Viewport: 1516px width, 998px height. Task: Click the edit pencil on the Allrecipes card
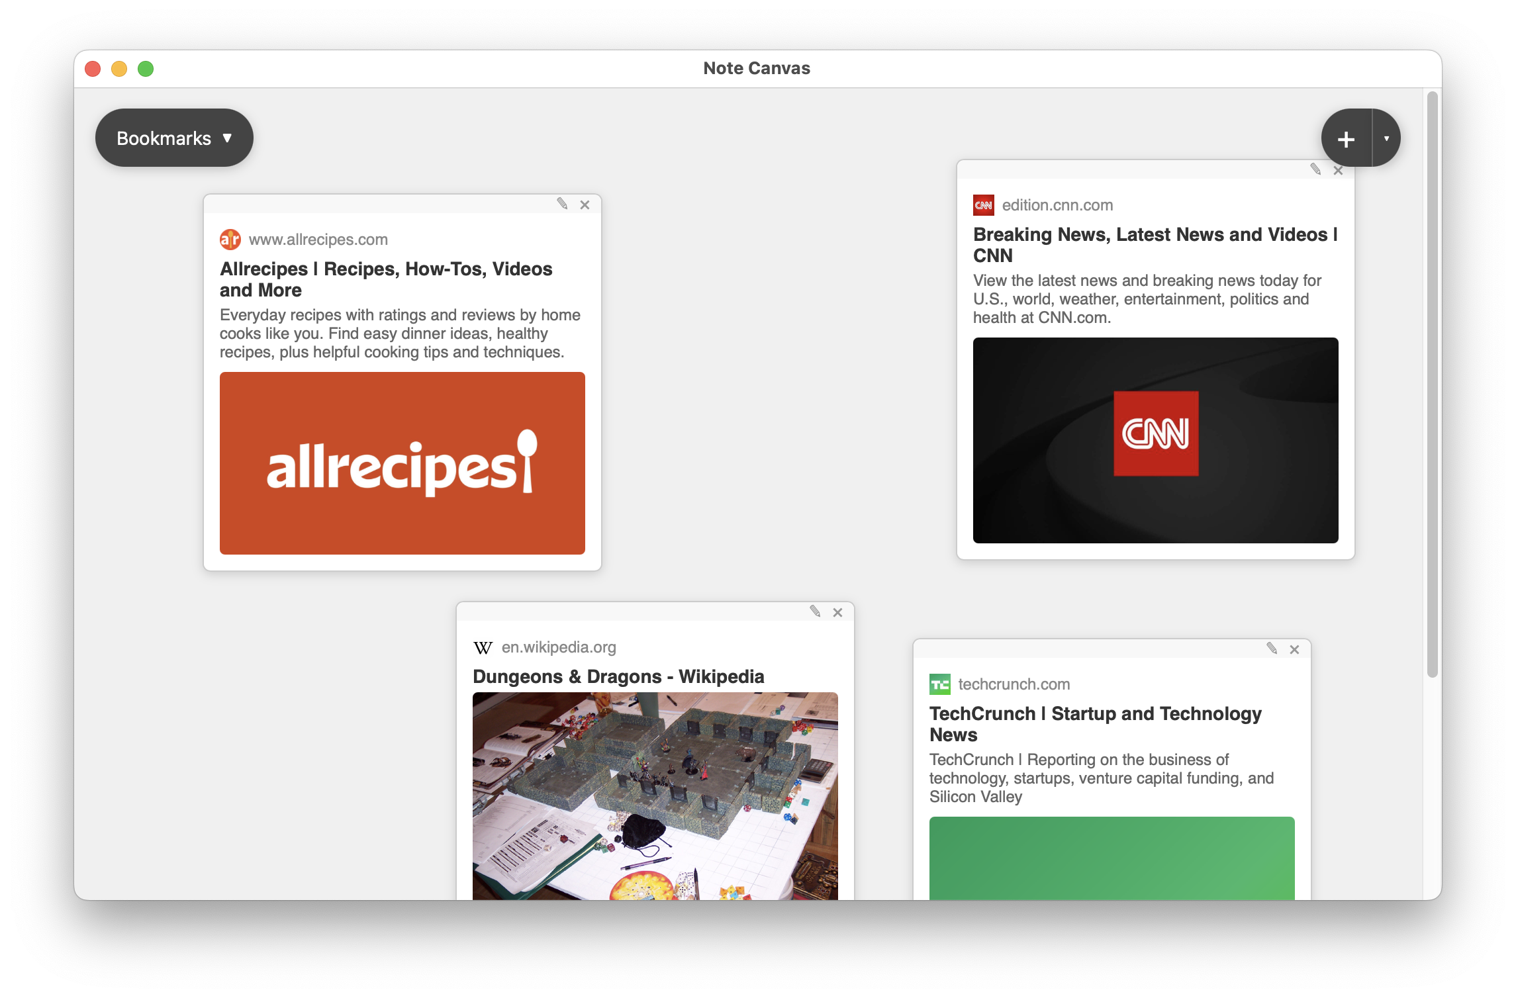point(562,204)
